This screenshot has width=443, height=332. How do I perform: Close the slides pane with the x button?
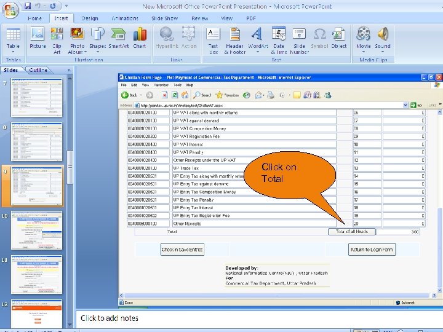tap(69, 70)
